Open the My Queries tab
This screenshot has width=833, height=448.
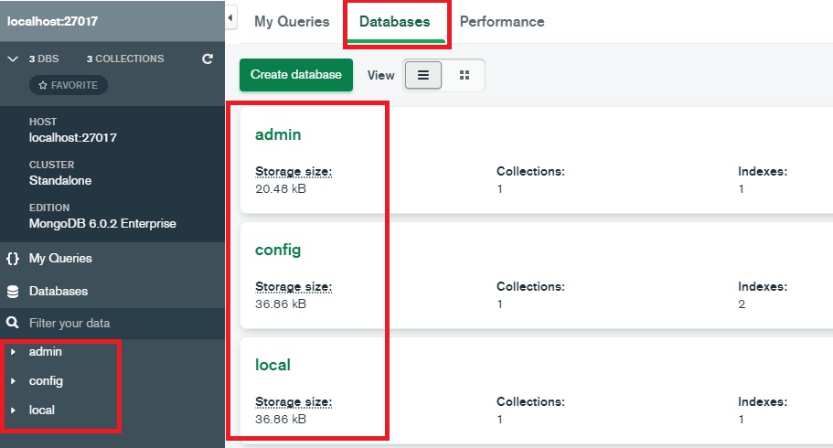[x=292, y=22]
